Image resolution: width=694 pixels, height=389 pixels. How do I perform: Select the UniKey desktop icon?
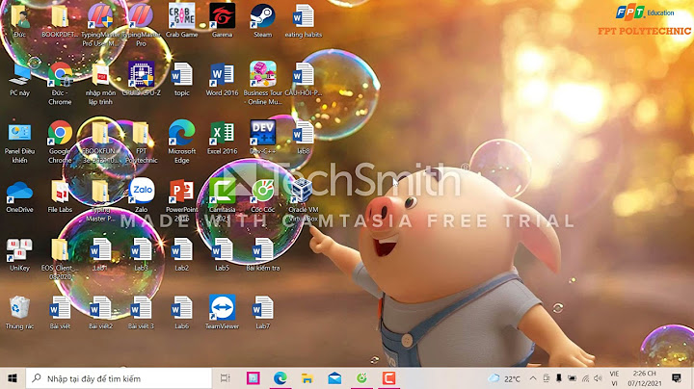19,254
